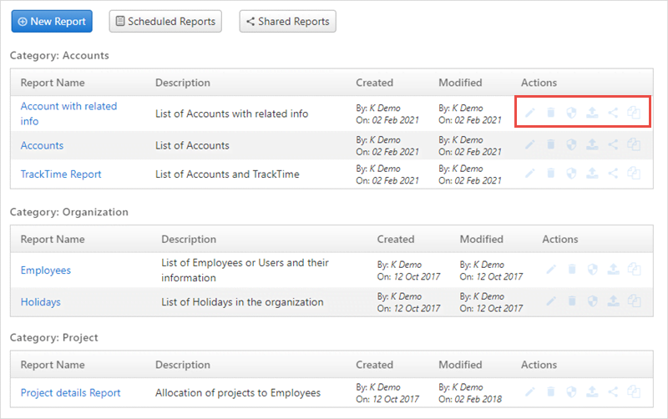Open shield permissions for Holidays report

pos(592,301)
